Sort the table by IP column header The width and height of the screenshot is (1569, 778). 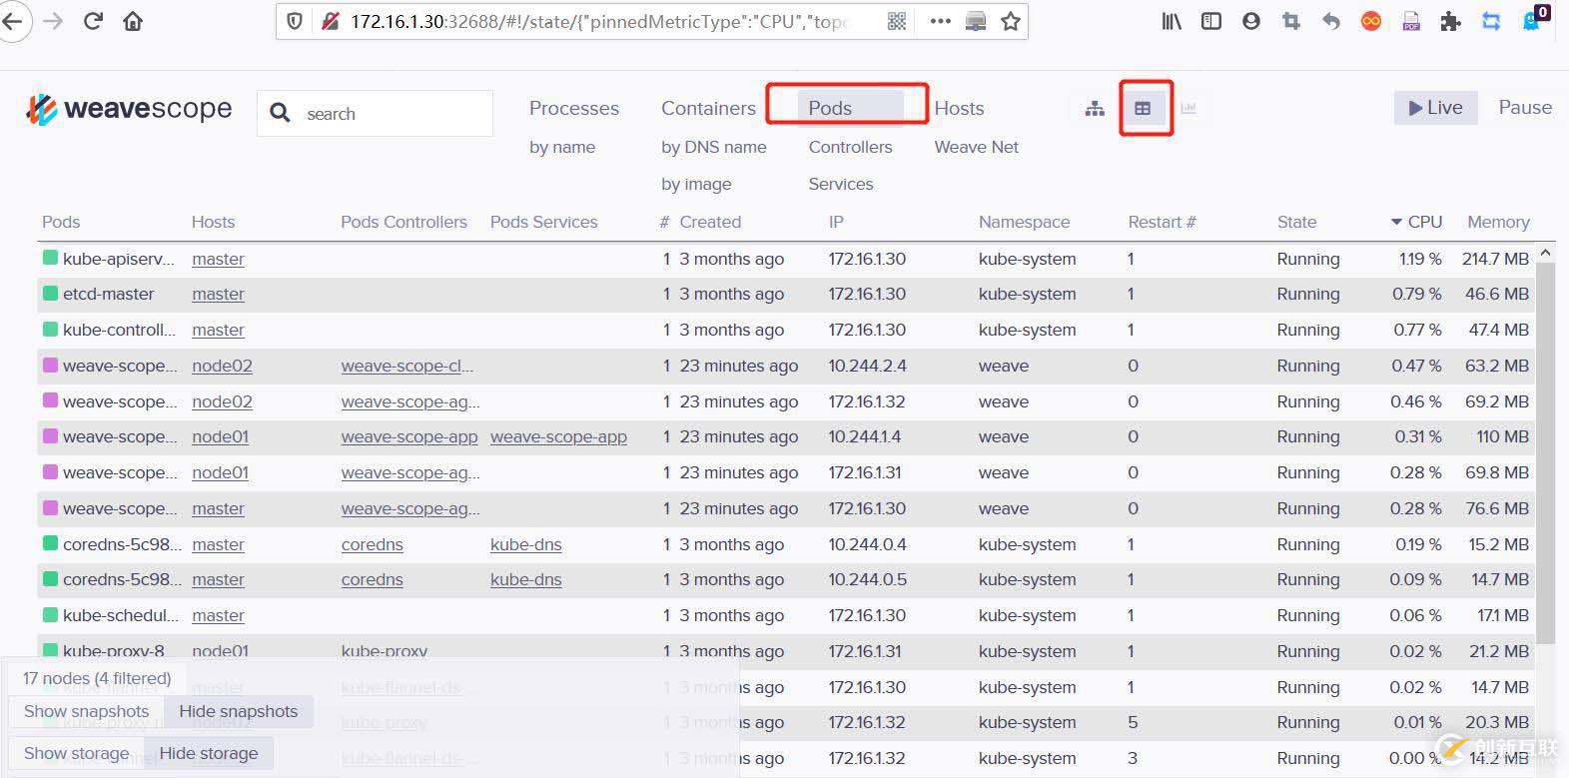836,222
